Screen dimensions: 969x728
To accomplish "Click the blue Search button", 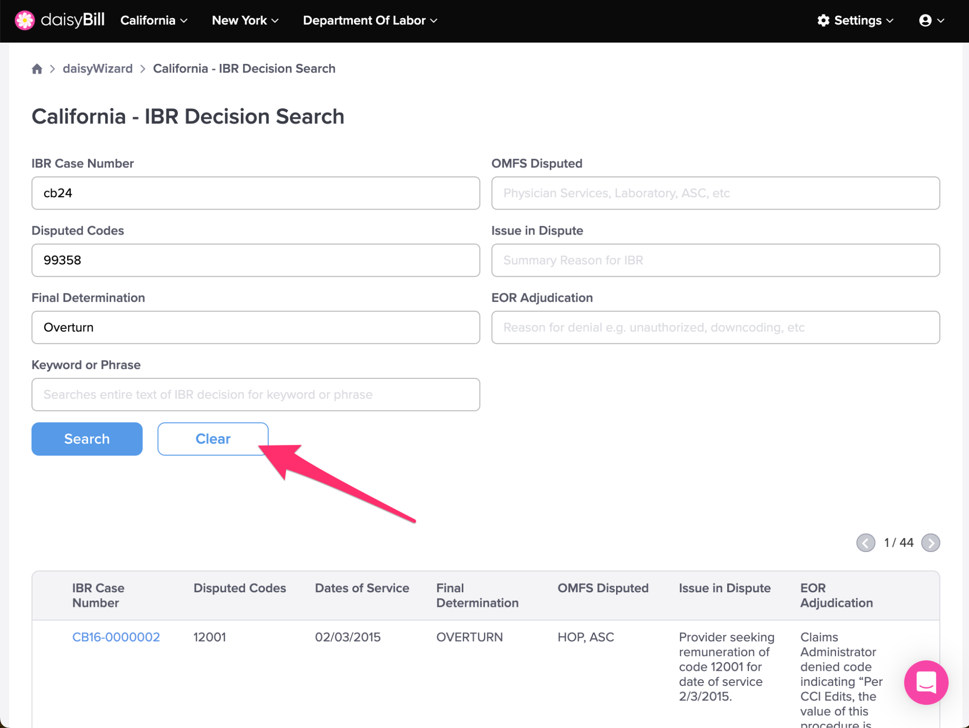I will tap(87, 439).
